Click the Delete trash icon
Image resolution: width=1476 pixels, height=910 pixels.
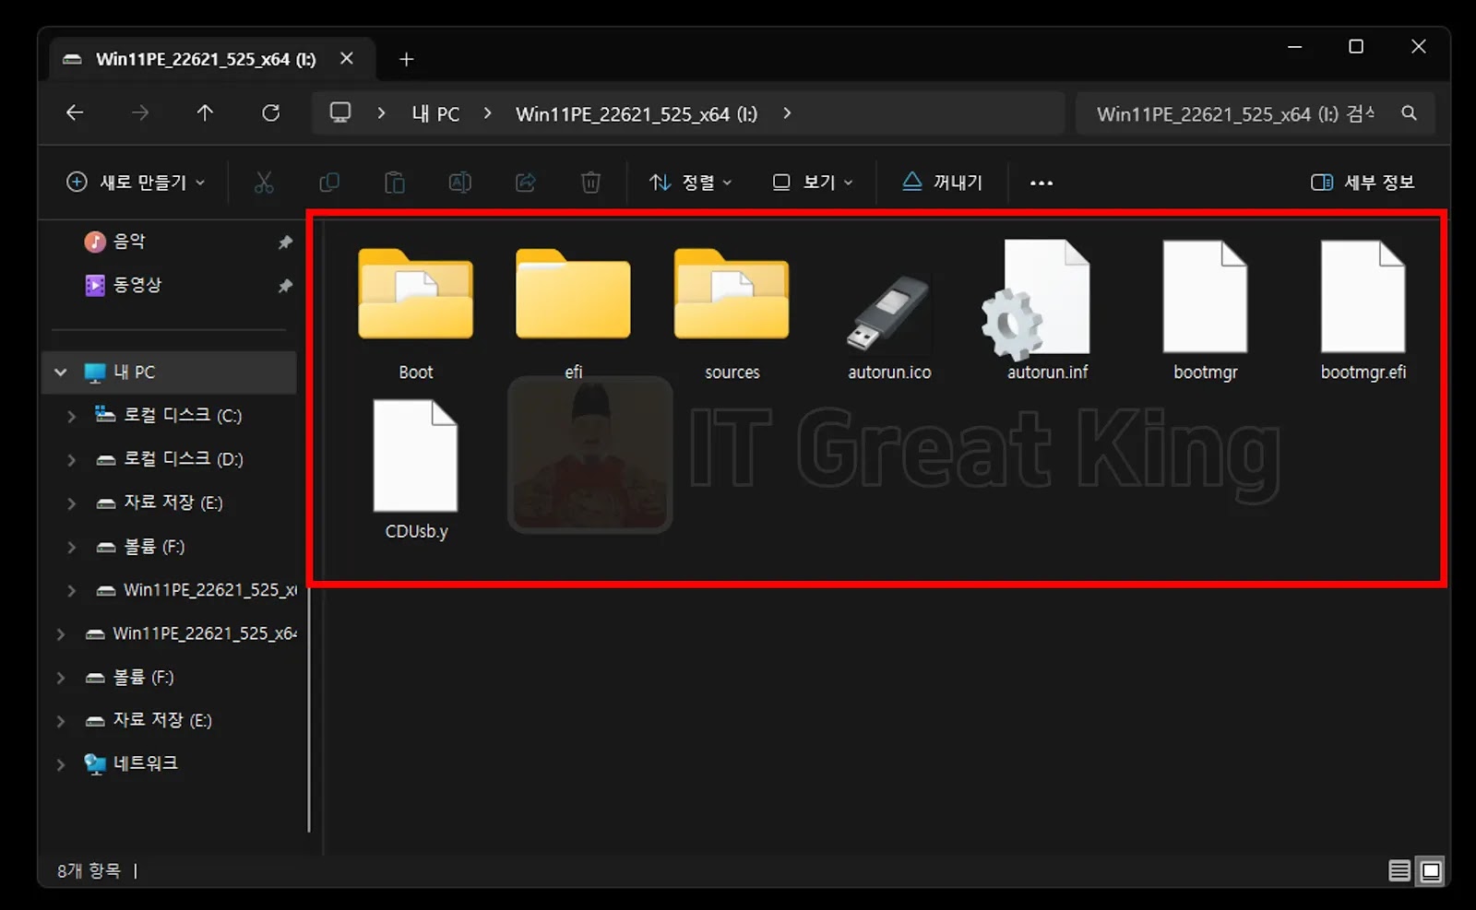point(591,183)
